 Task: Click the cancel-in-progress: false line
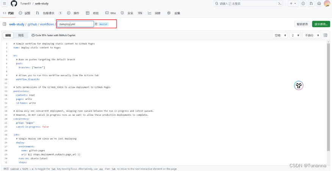(33, 127)
